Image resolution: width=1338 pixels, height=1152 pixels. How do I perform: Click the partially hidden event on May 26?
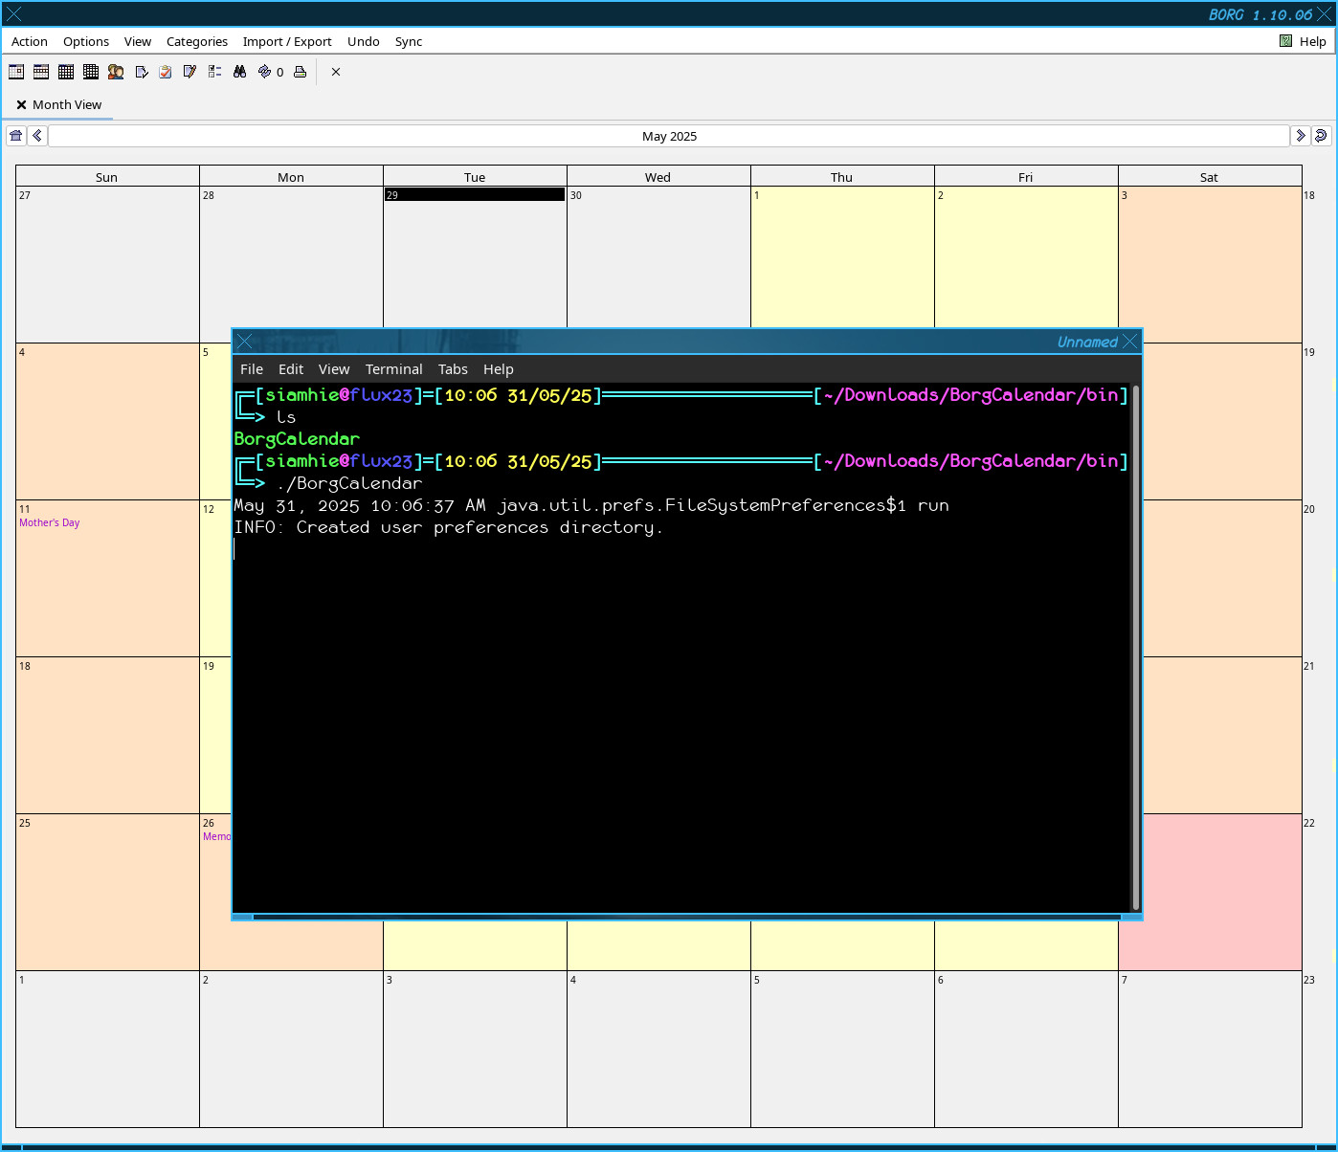(x=216, y=837)
